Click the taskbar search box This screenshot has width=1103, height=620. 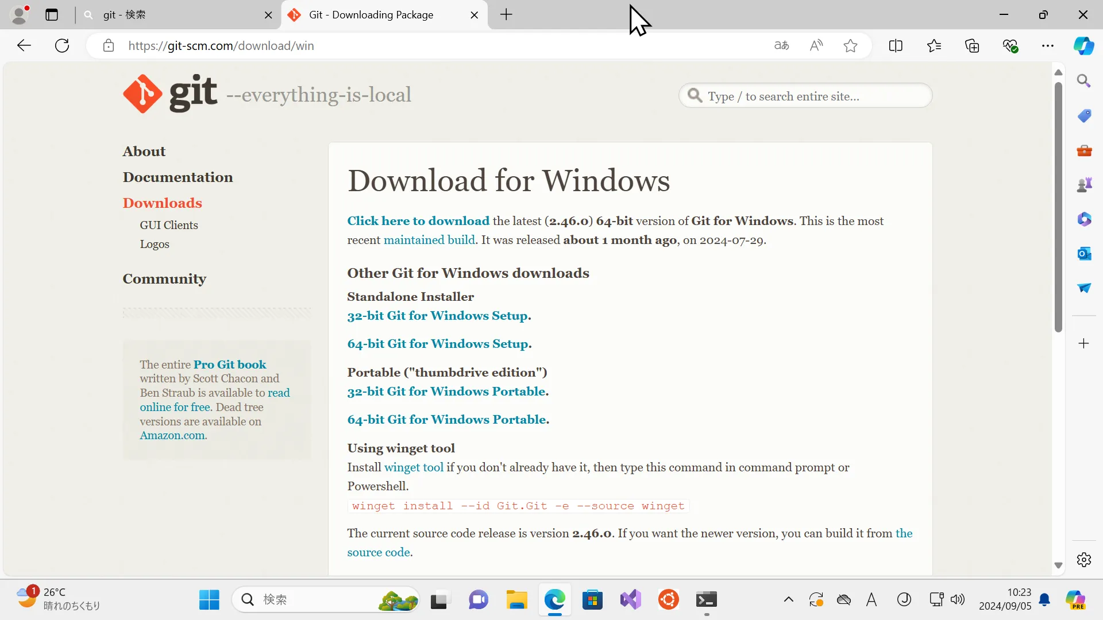pos(326,600)
